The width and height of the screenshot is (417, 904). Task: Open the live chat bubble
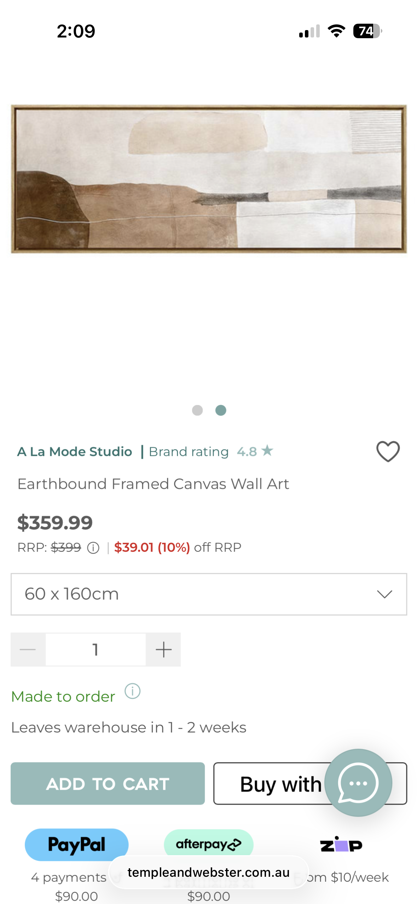358,782
